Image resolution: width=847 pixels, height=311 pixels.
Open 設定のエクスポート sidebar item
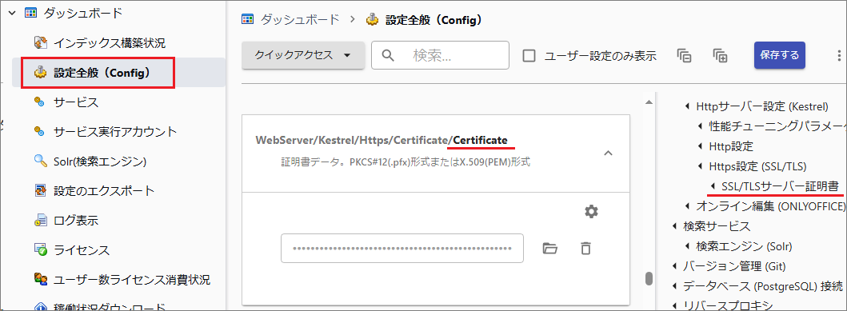coord(104,190)
